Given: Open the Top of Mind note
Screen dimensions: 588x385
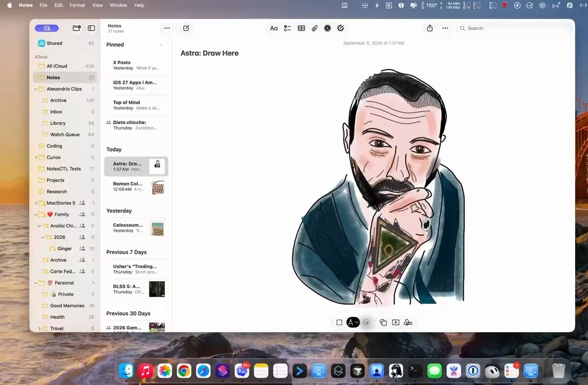Looking at the screenshot, I should [x=136, y=105].
